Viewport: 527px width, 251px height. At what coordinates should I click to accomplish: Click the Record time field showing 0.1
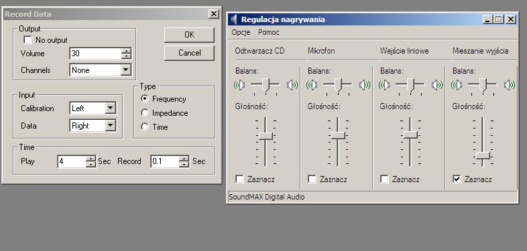165,161
